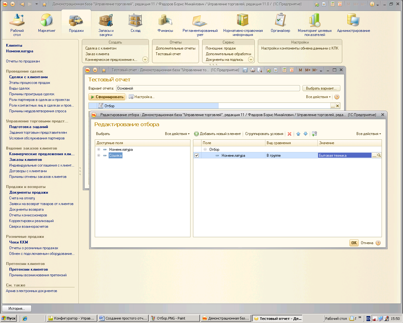The width and height of the screenshot is (403, 323).
Task: Click calculator icon in Тестовый отчет titlebar
Action: 284,70
